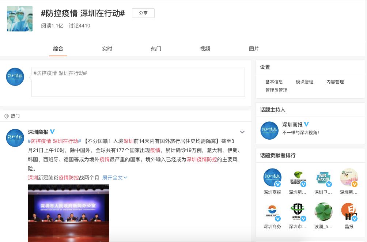Viewport: 367px width, 242px height.
Task: Open 管理员管理 settings link
Action: point(276,90)
